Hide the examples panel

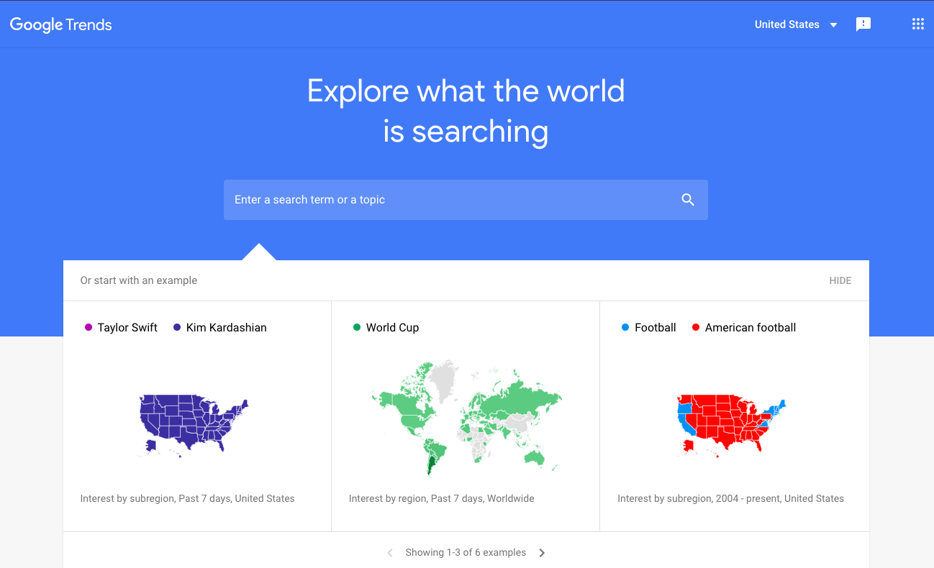pos(840,280)
